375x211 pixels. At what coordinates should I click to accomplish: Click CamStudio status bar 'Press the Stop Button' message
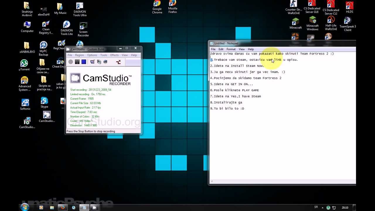[x=91, y=131]
